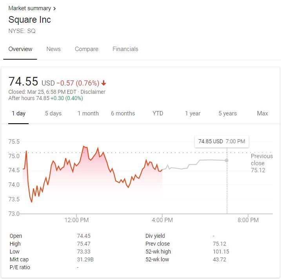Go to the Compare tab
281x279 pixels.
pyautogui.click(x=87, y=49)
